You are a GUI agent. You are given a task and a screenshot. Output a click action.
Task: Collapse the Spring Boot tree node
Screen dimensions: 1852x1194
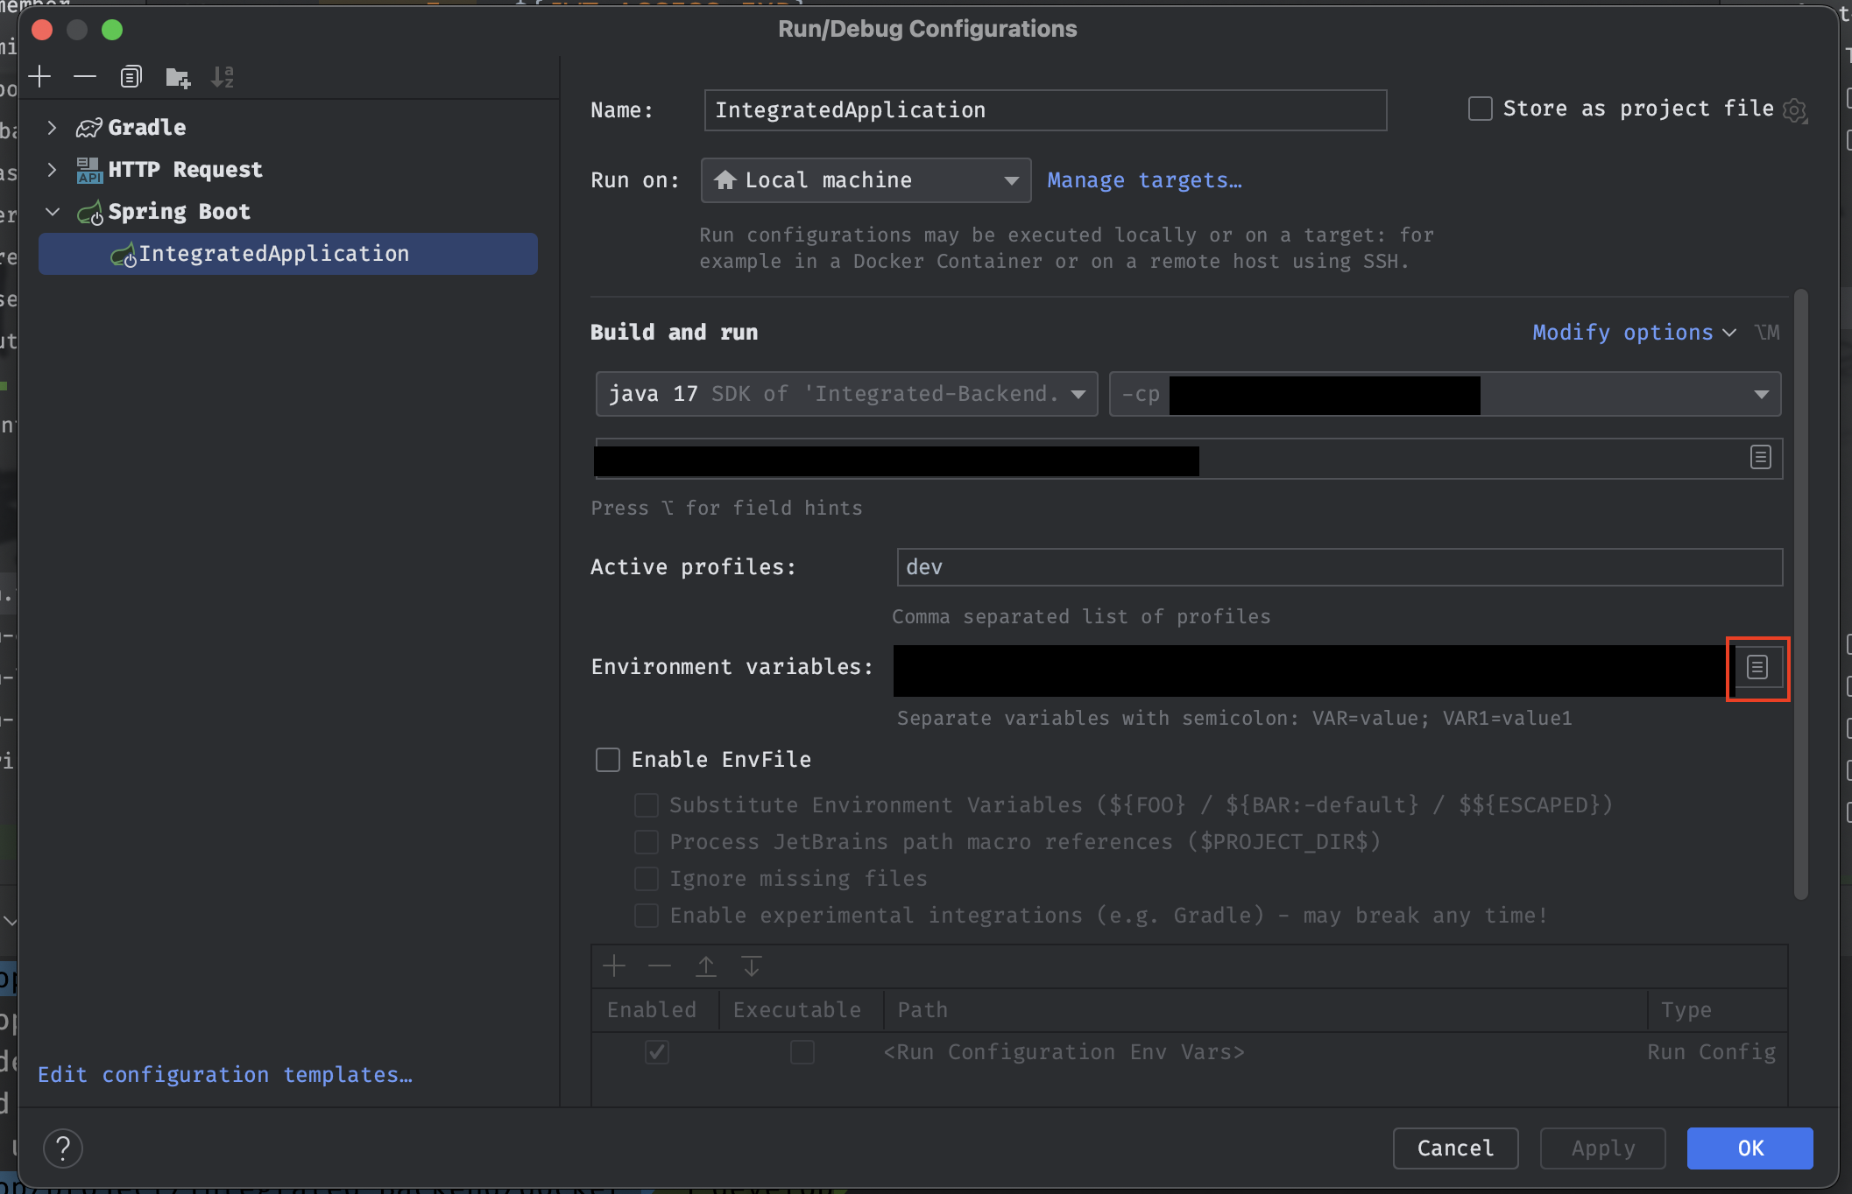(x=52, y=212)
